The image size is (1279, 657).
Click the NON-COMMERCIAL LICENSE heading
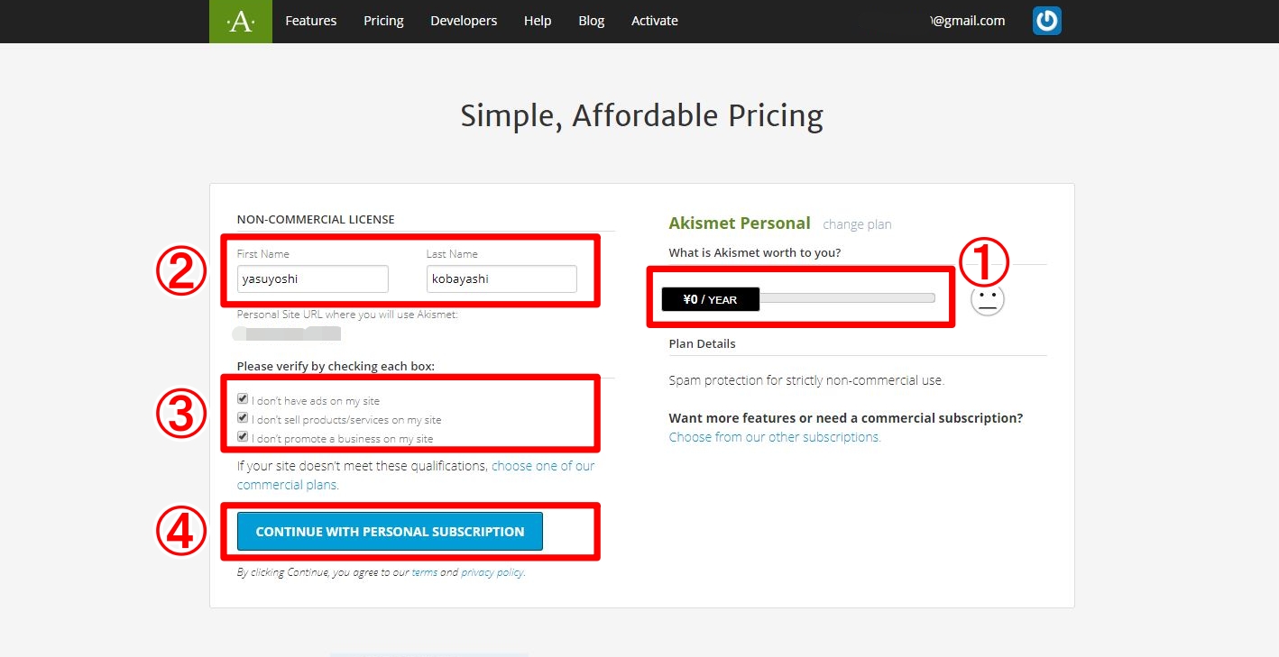coord(316,219)
